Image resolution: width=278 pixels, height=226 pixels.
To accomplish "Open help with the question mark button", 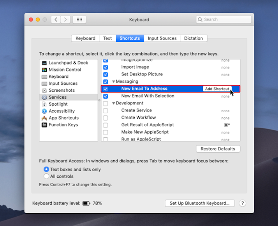I will [x=242, y=203].
